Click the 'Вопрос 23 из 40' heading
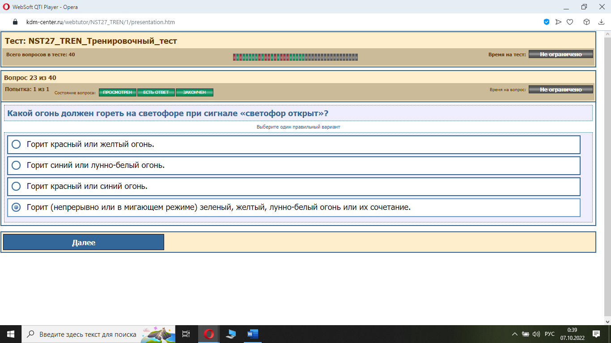The image size is (611, 343). pos(30,78)
